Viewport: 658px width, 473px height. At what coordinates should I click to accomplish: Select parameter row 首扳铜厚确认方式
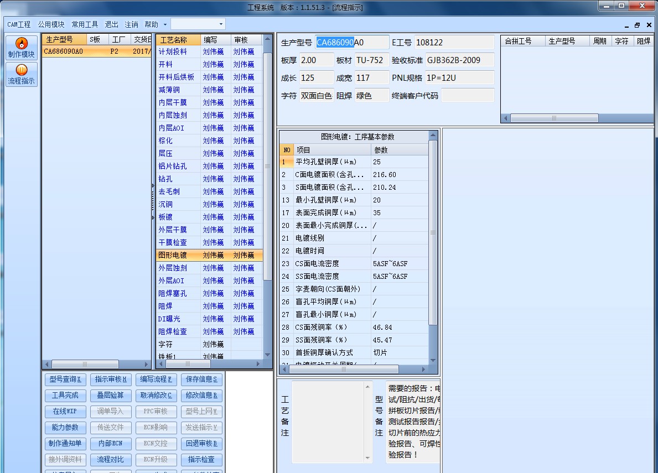[x=354, y=352]
